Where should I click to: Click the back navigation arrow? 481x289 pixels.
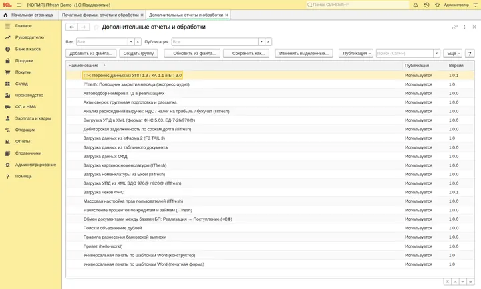click(71, 27)
